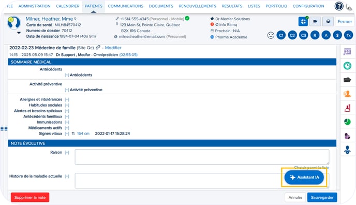
Task: Print the note with printer icon
Action: [328, 21]
